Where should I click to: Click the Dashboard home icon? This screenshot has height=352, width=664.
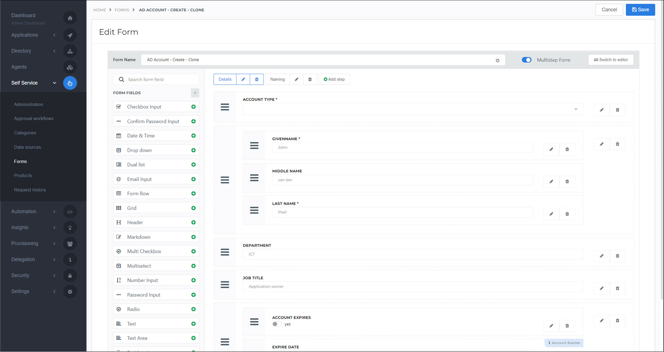(x=70, y=18)
